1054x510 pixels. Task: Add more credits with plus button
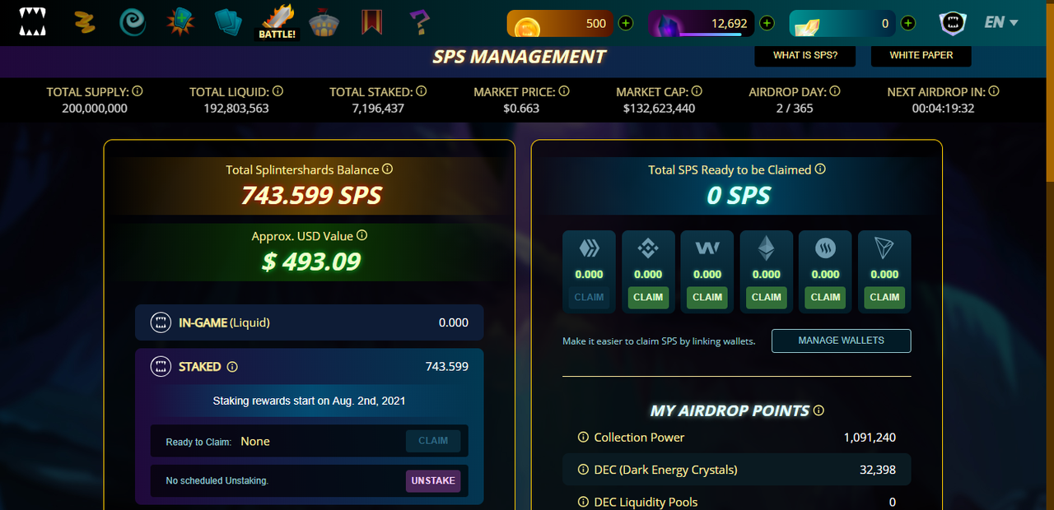pos(626,23)
